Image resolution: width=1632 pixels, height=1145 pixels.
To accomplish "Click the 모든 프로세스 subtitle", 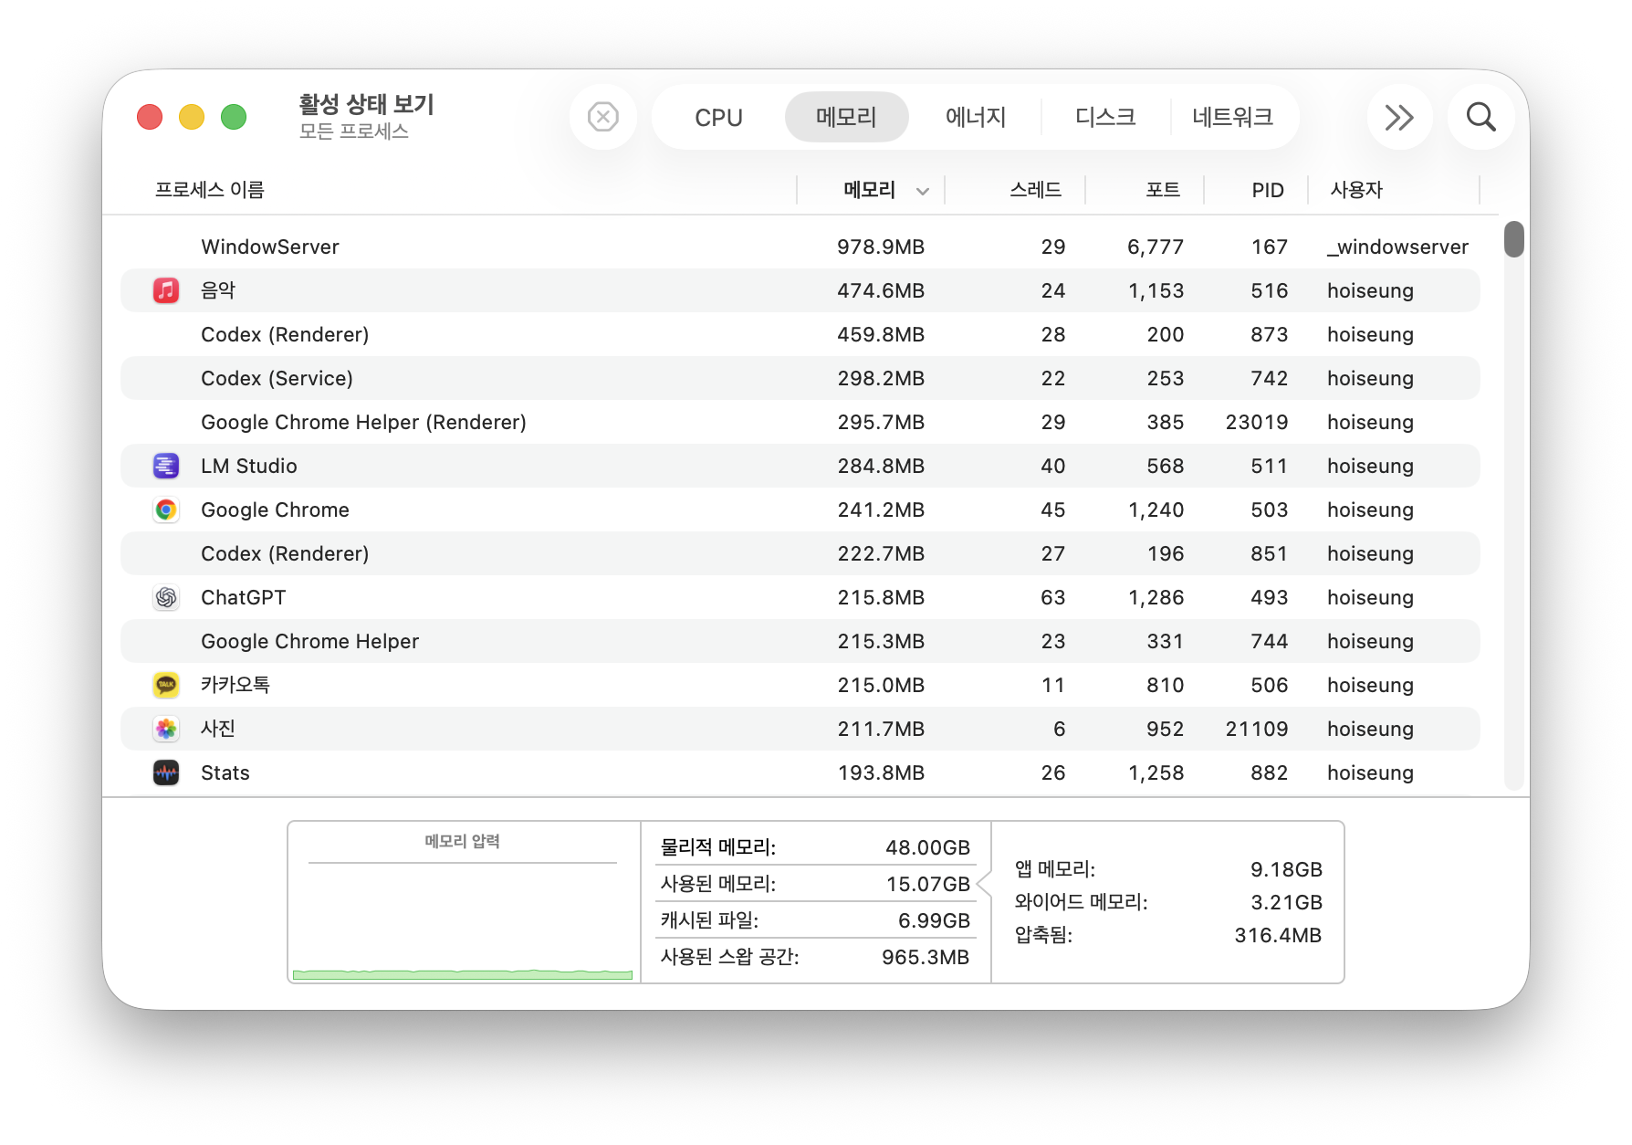I will [354, 131].
